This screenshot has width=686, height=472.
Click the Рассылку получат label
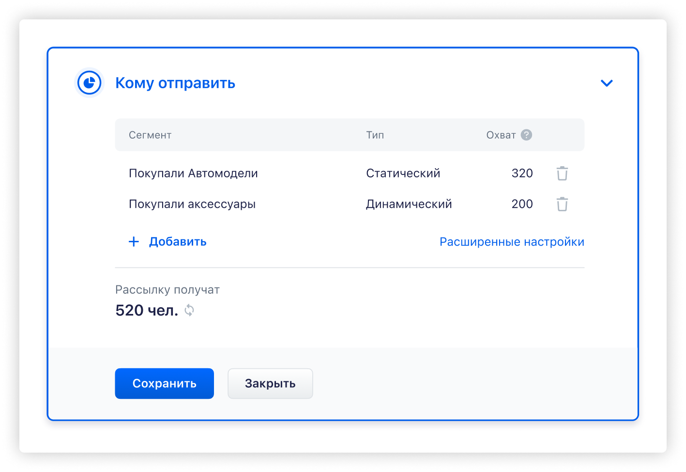point(168,290)
